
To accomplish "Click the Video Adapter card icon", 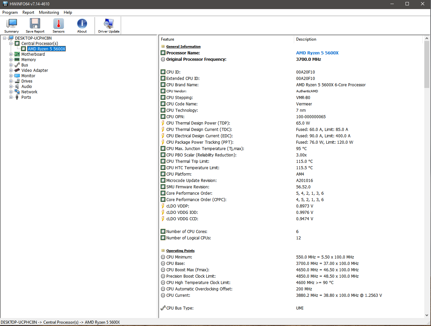I will [x=17, y=71].
